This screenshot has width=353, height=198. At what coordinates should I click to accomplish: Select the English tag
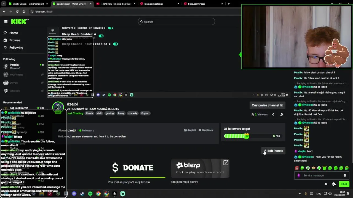click(145, 113)
